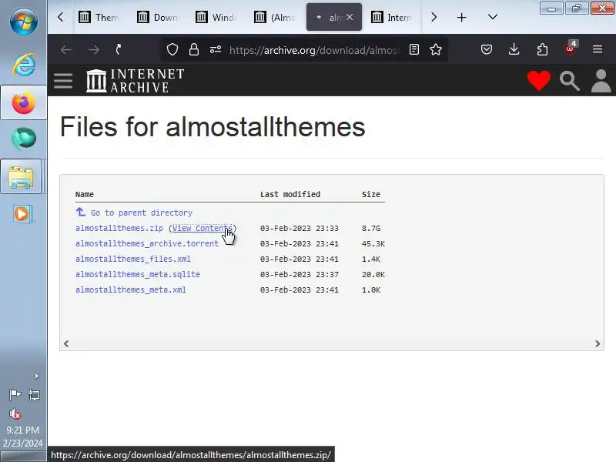The height and width of the screenshot is (462, 616).
Task: Select Firefox on the taskbar
Action: [x=24, y=102]
